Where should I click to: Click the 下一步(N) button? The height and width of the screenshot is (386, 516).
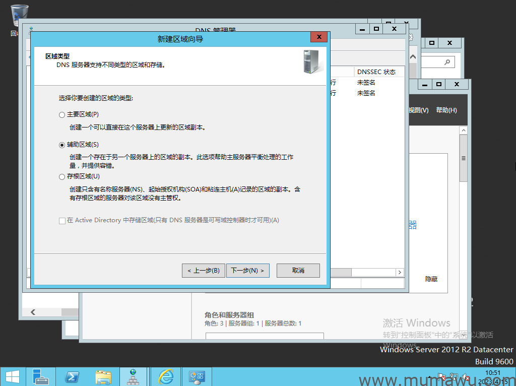(x=247, y=271)
